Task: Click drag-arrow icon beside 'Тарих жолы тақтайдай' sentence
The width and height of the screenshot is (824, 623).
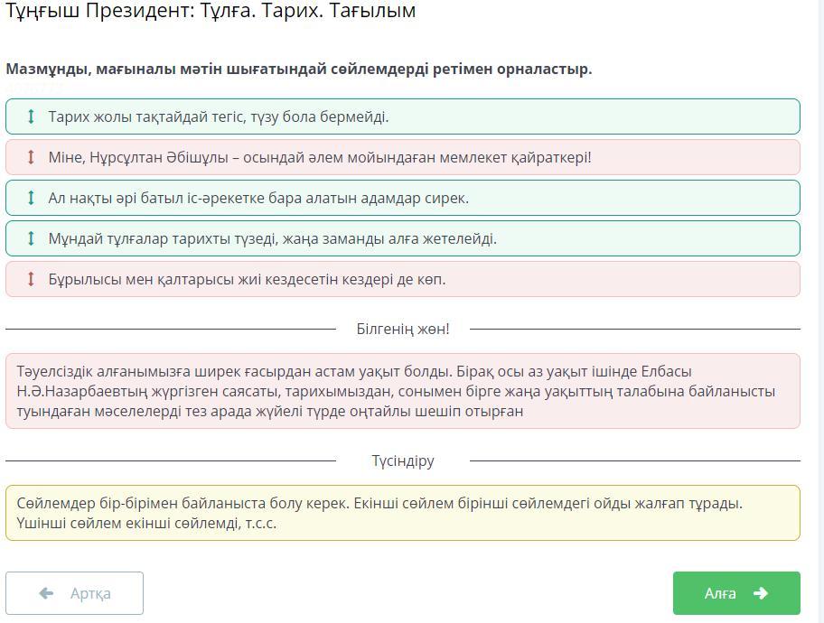Action: click(31, 116)
